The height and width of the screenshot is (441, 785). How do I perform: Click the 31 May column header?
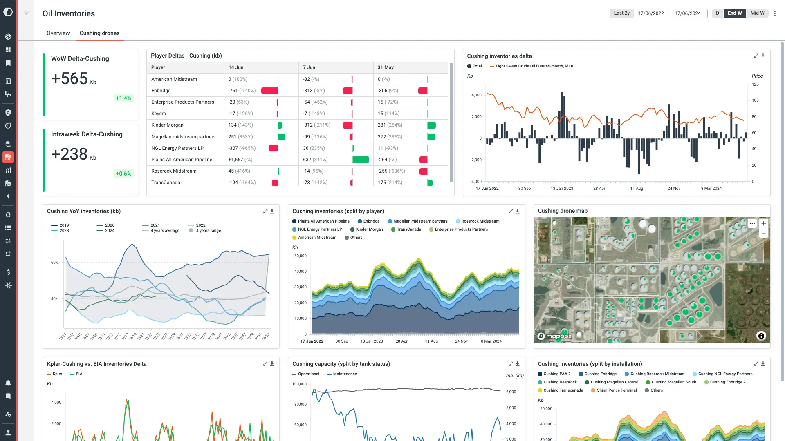coord(411,67)
